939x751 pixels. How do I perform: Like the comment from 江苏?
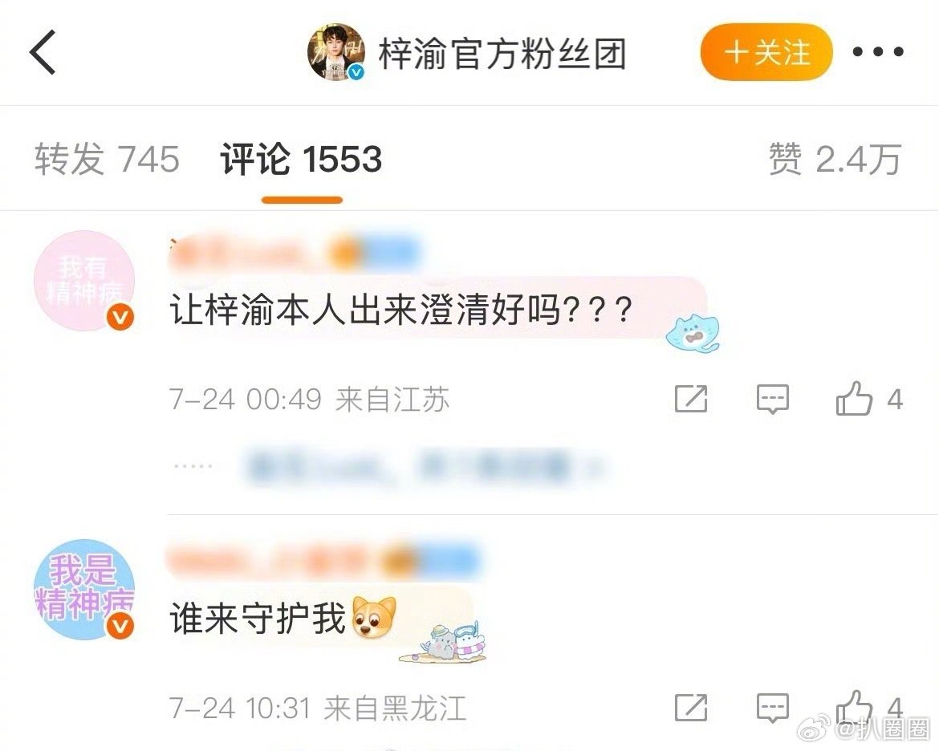pos(854,399)
